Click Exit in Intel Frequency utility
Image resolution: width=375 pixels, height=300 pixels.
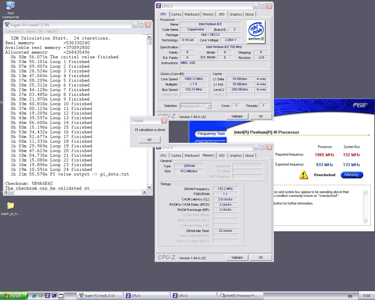tap(361, 106)
